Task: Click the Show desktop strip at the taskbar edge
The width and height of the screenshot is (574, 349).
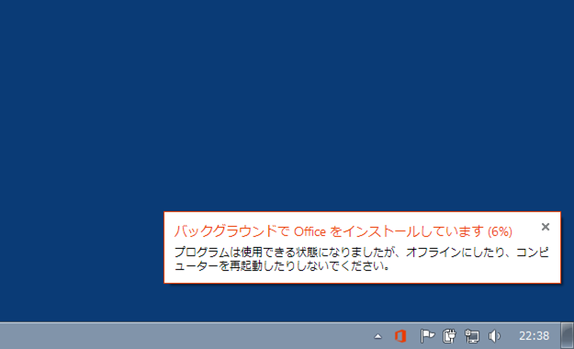Action: 567,336
